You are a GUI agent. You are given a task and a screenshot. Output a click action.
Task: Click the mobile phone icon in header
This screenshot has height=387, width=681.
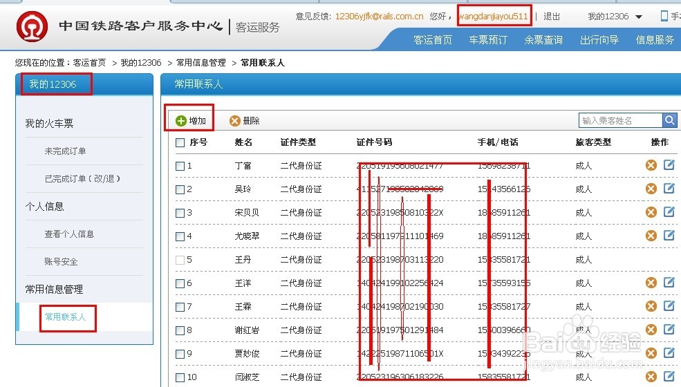tap(664, 16)
